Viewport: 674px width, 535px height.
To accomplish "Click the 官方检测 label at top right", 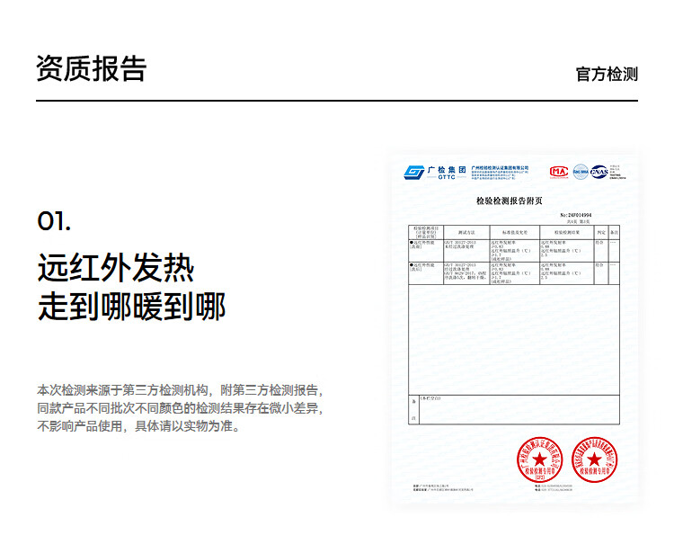I will (x=607, y=74).
